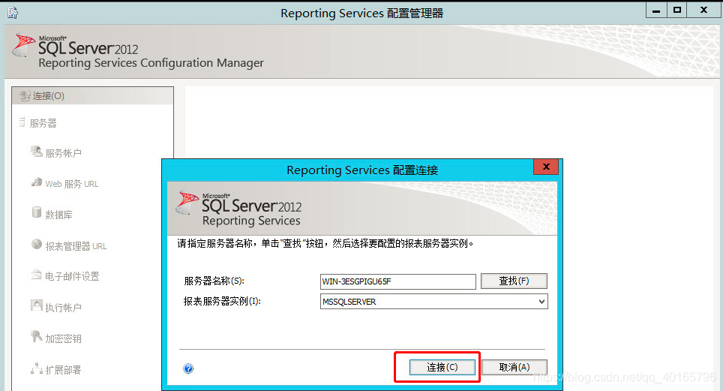Click the 查找(F) find button

514,281
